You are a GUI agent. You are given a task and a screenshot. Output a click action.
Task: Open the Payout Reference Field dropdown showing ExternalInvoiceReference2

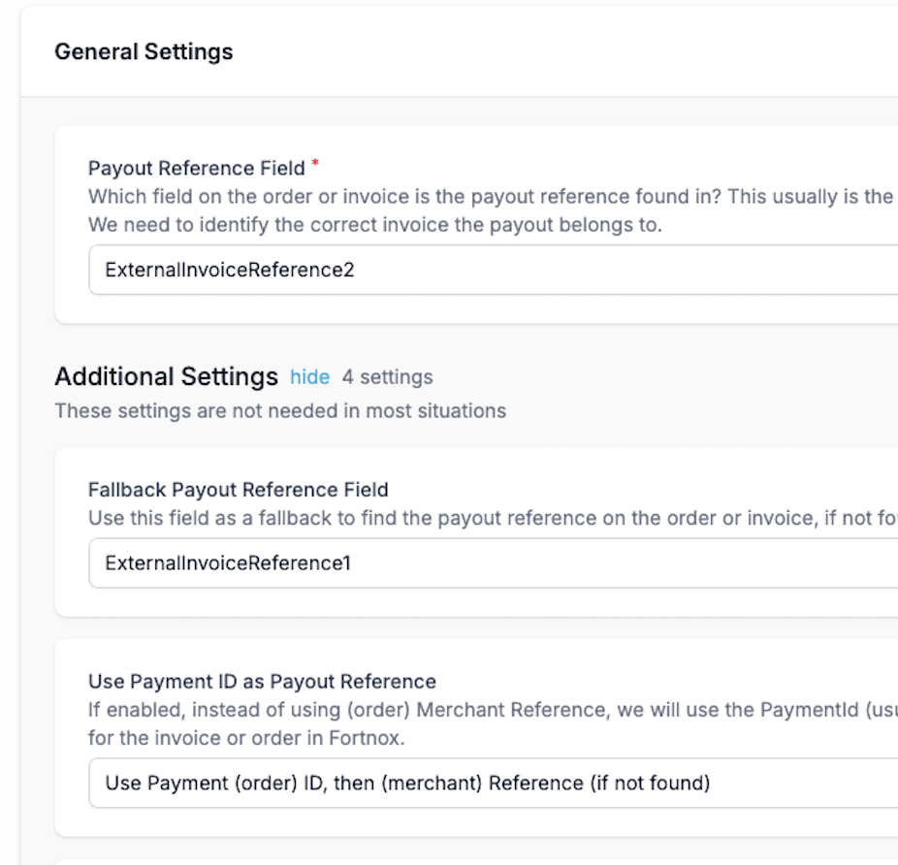[493, 270]
